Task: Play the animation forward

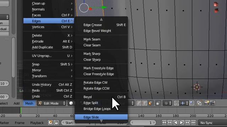Action: click(181, 123)
